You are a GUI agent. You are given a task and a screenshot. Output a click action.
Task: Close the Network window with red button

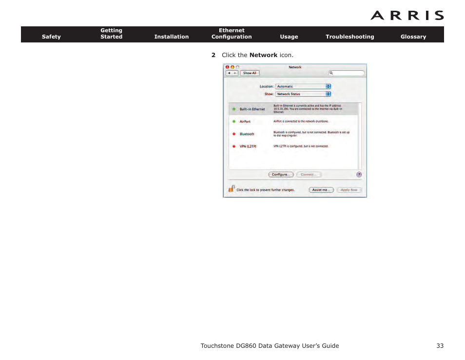tap(228, 67)
